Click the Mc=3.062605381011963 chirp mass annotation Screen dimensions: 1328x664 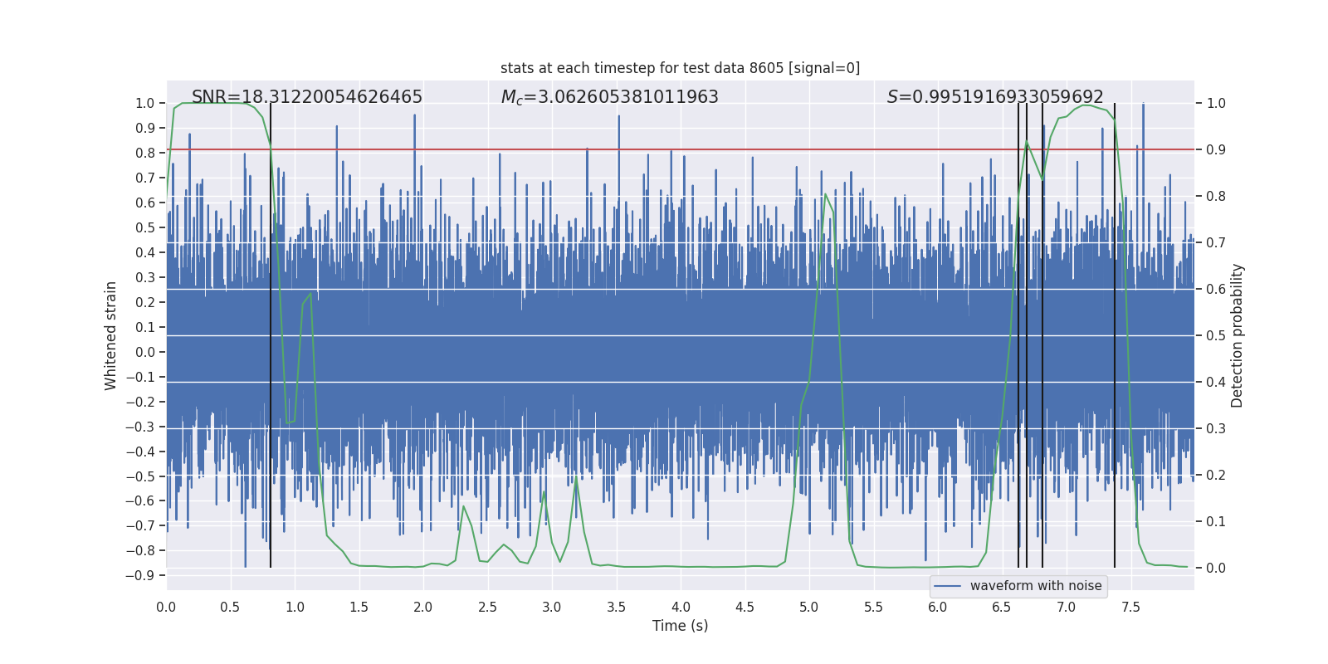click(610, 97)
